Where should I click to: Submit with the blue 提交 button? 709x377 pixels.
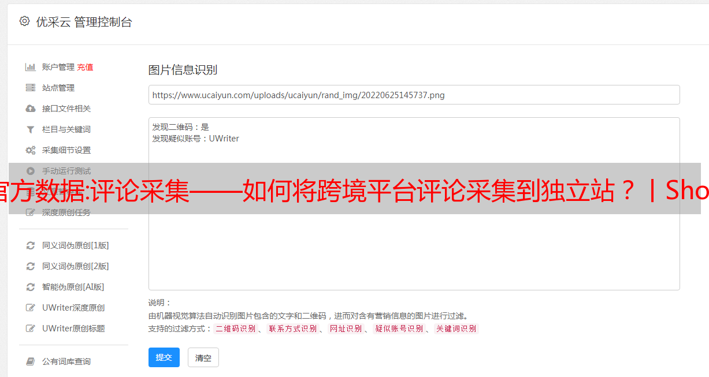pos(164,357)
